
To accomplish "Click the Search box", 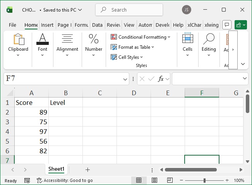I will (x=129, y=10).
